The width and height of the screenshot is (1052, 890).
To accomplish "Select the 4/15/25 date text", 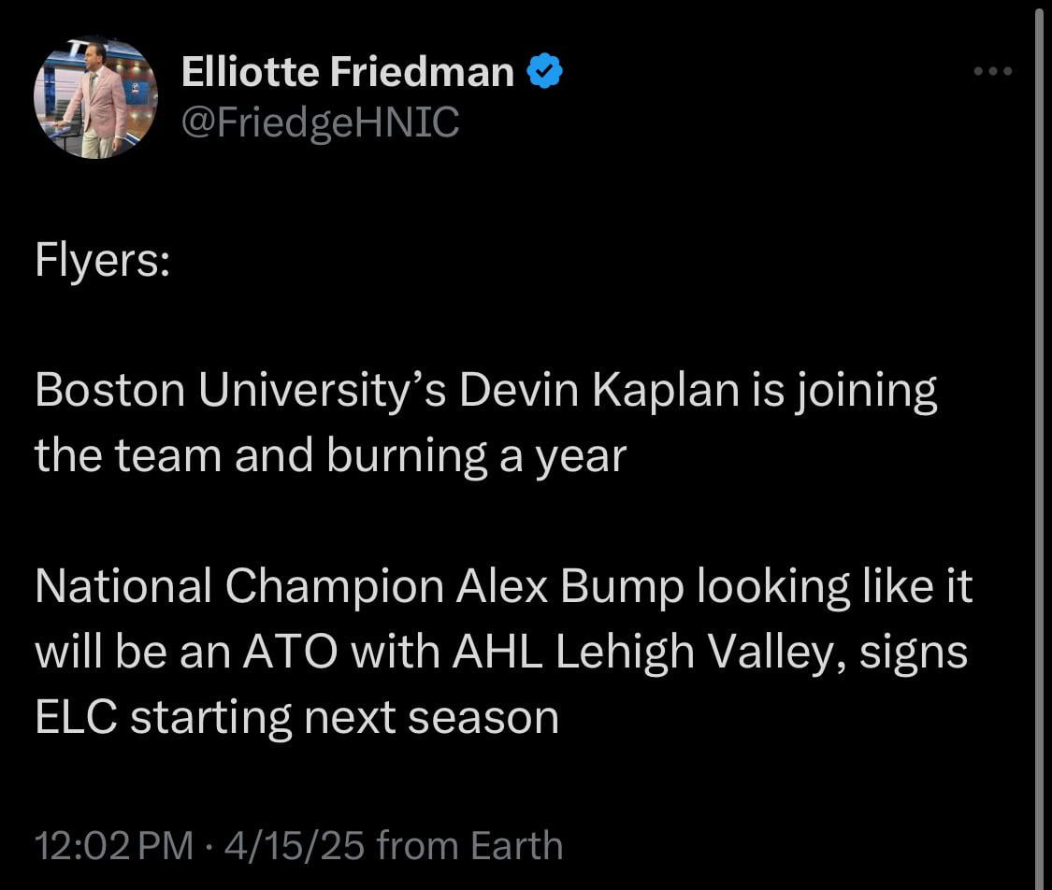I will 295,844.
